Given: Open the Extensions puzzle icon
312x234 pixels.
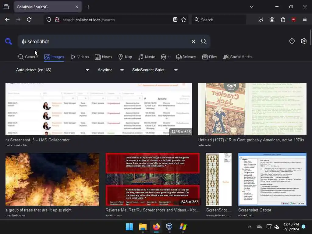Looking at the screenshot, I should click(x=283, y=19).
